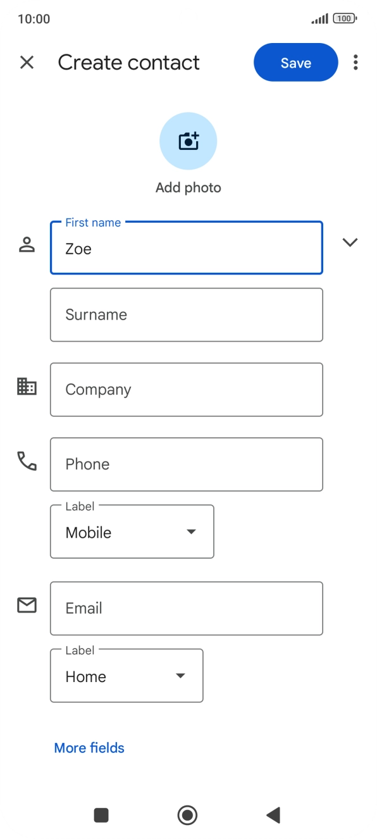Click into the Surname field
Image resolution: width=377 pixels, height=839 pixels.
(186, 314)
